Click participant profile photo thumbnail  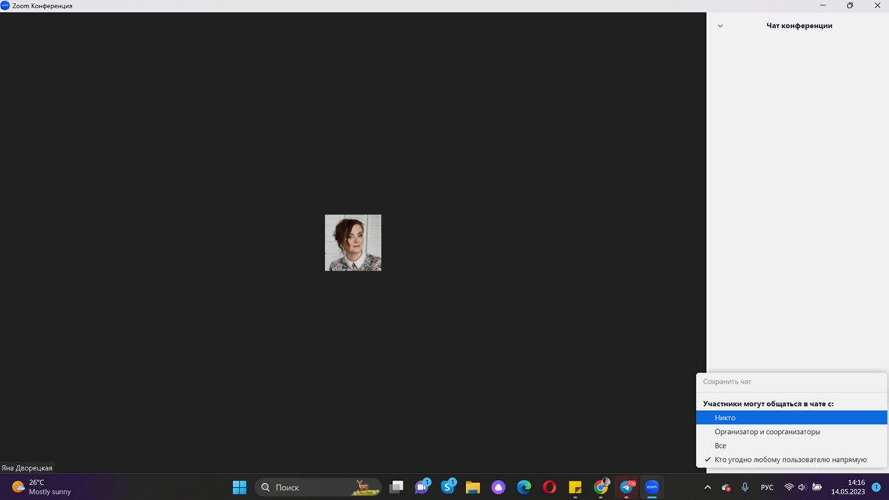[x=353, y=242]
